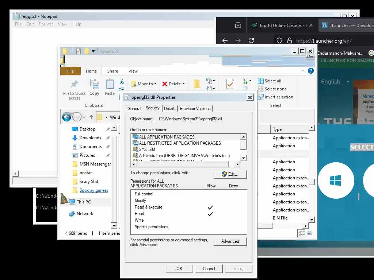374x280 pixels.
Task: Click the Invert selection icon
Action: (261, 97)
